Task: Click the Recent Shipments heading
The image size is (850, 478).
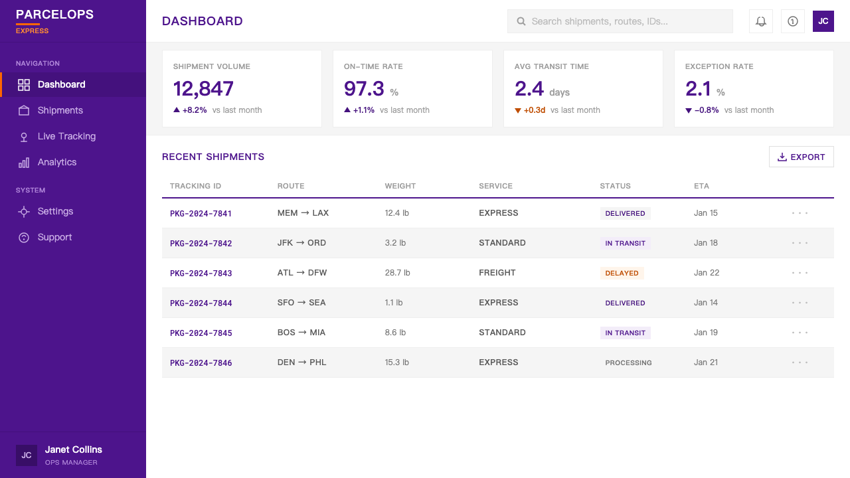Action: tap(213, 157)
